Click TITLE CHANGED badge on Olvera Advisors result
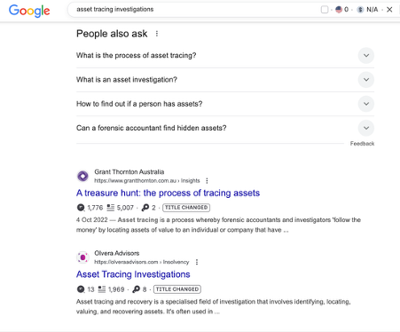Screen dimensions: 400x332 [x=177, y=289]
